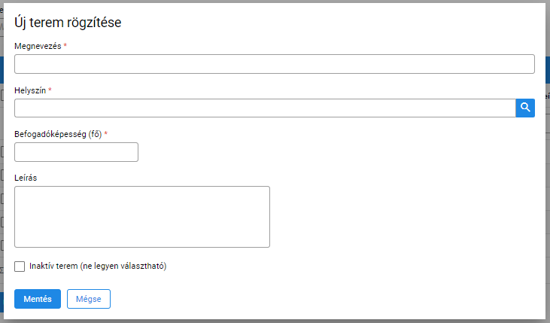The height and width of the screenshot is (323, 550).
Task: Tick the Inaktív terem checkbox
Action: 20,267
